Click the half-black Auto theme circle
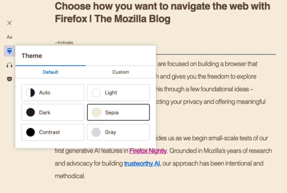287x193 pixels. click(30, 92)
